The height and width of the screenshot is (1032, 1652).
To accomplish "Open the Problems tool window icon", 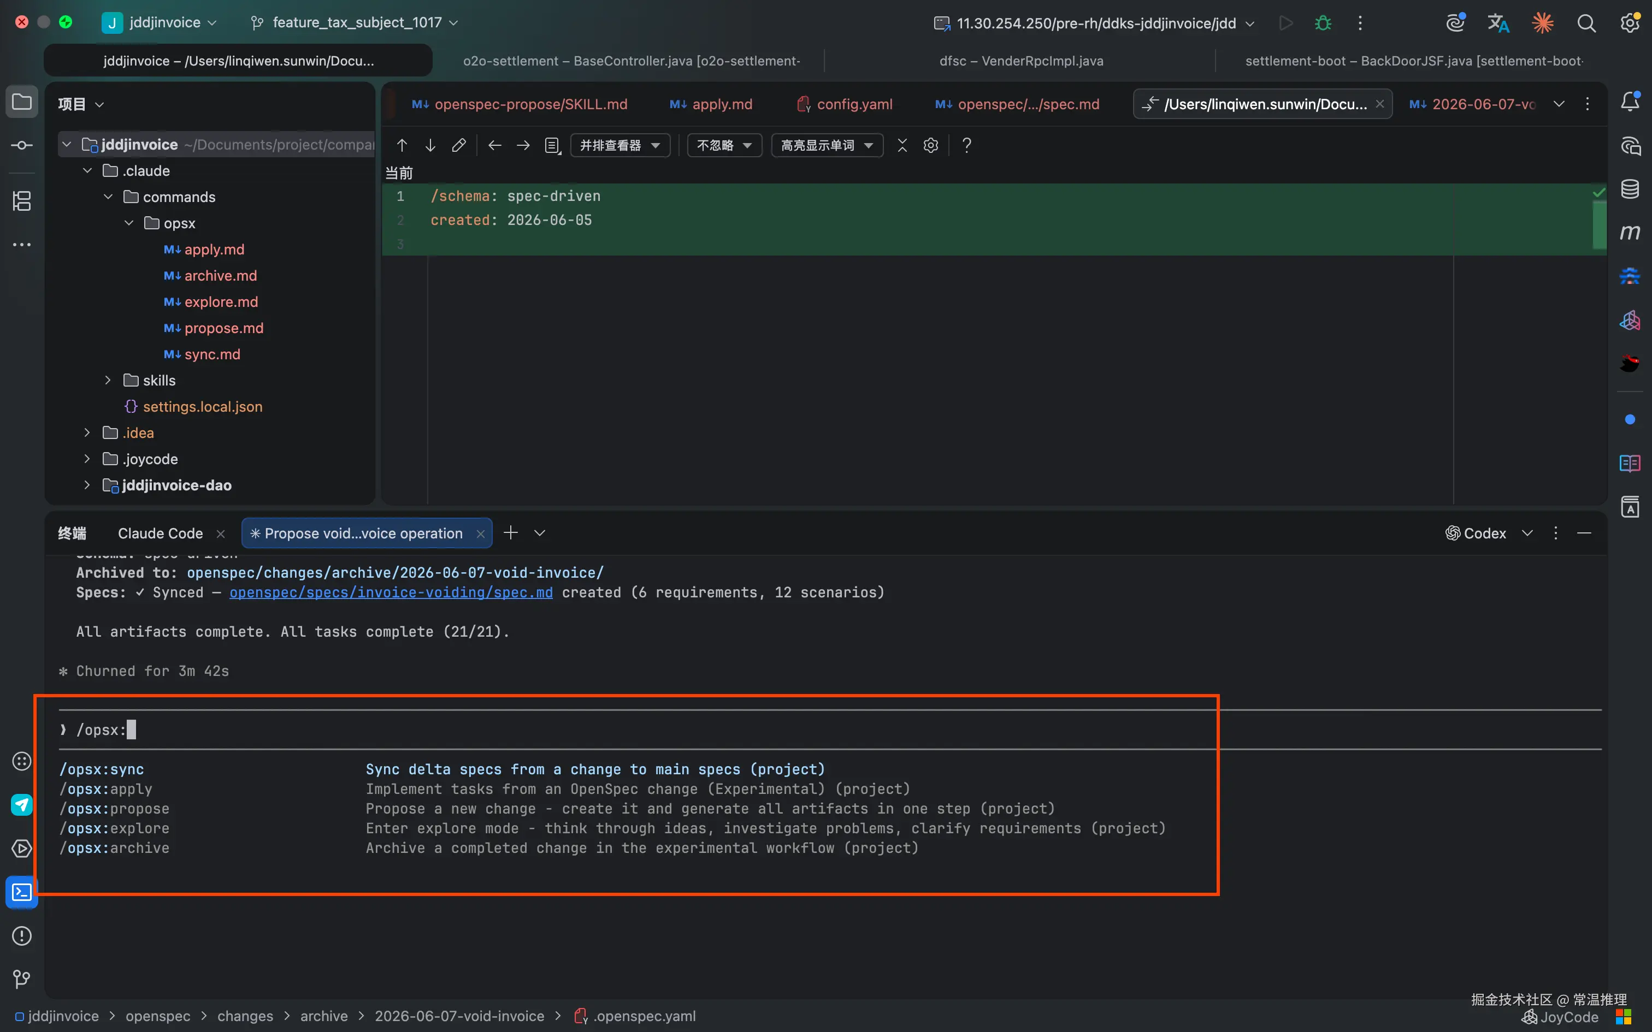I will (x=22, y=936).
